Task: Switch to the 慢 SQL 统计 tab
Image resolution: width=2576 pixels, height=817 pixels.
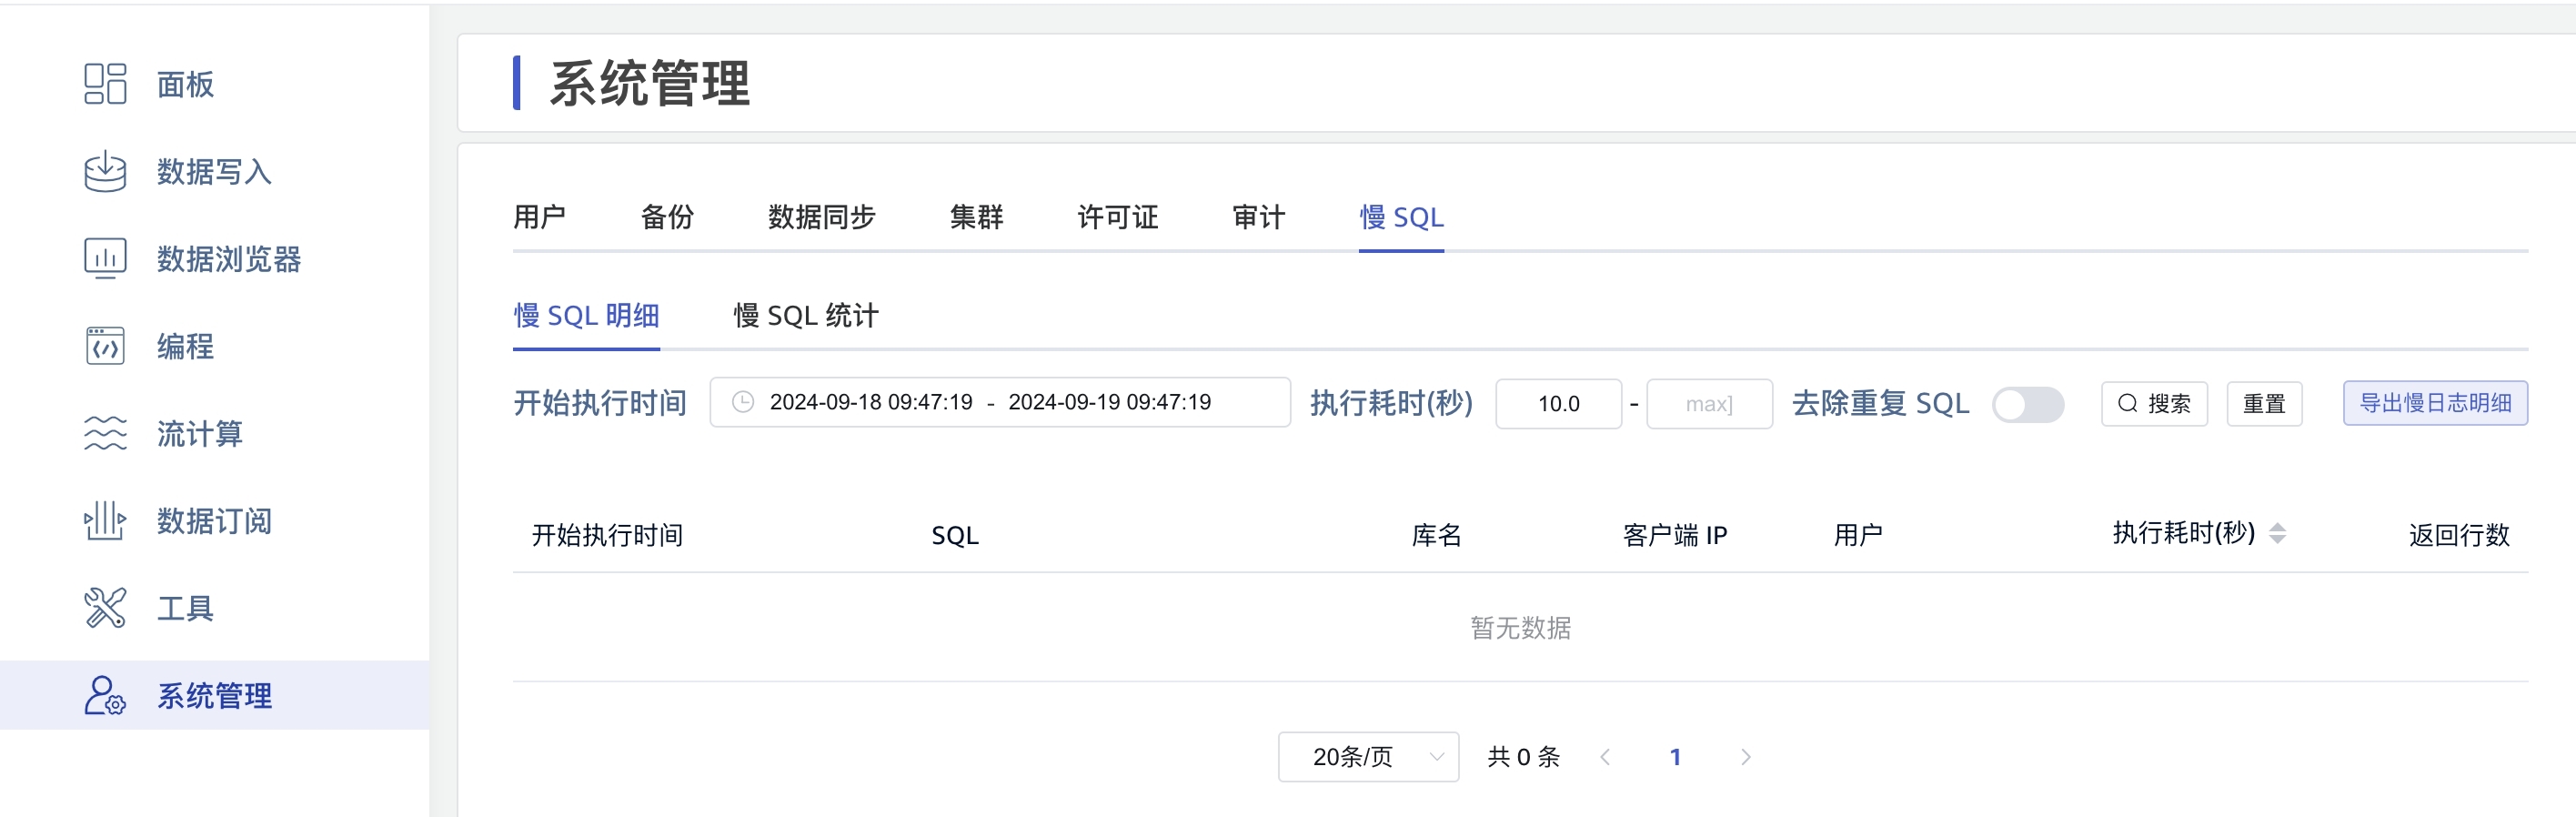Action: tap(805, 316)
